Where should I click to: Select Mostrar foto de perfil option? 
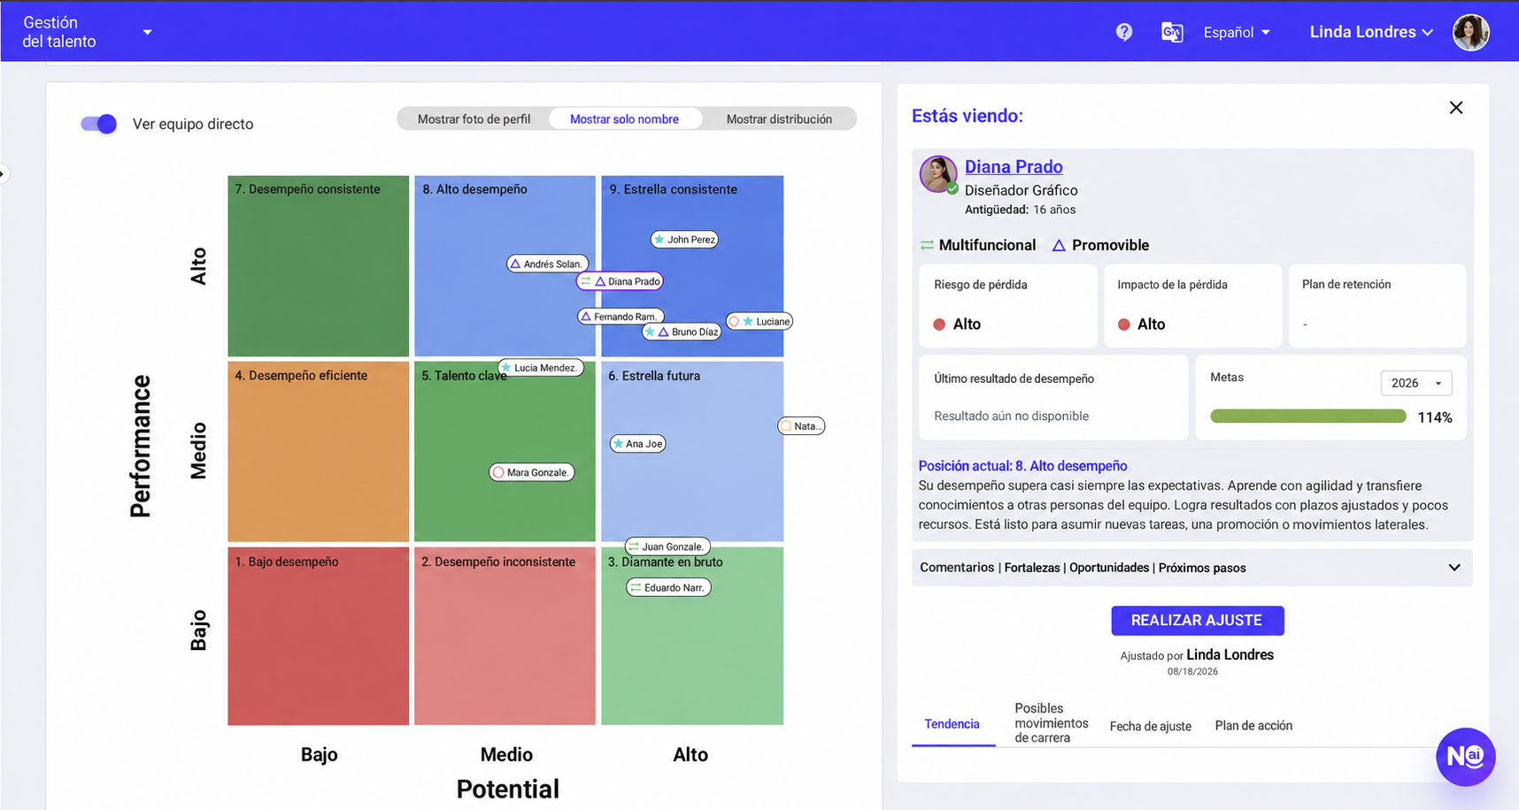click(x=474, y=119)
